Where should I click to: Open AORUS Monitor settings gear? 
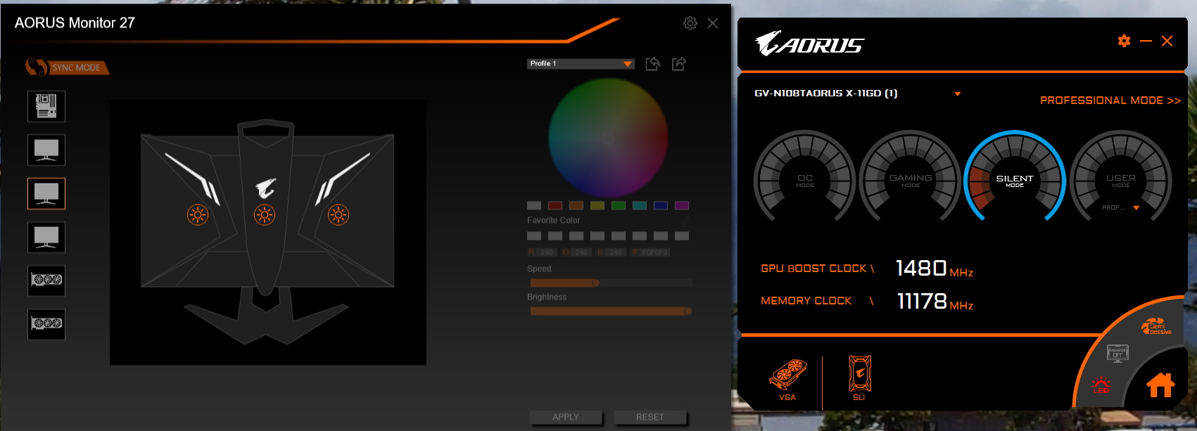pos(690,23)
